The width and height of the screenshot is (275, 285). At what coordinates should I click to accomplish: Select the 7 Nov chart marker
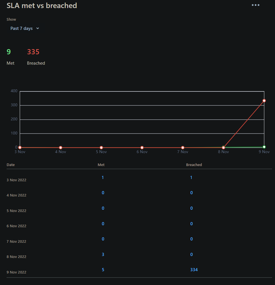coord(182,147)
